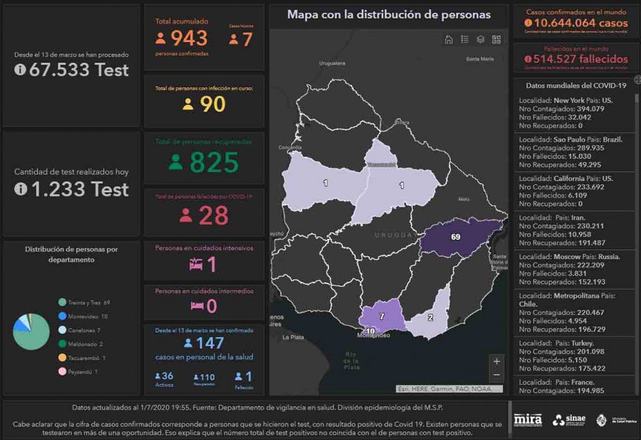Click info icon beside 10.644.064 casos
The width and height of the screenshot is (641, 440).
coord(528,23)
